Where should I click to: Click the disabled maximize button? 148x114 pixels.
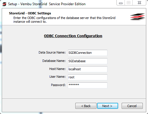coord(129,3)
